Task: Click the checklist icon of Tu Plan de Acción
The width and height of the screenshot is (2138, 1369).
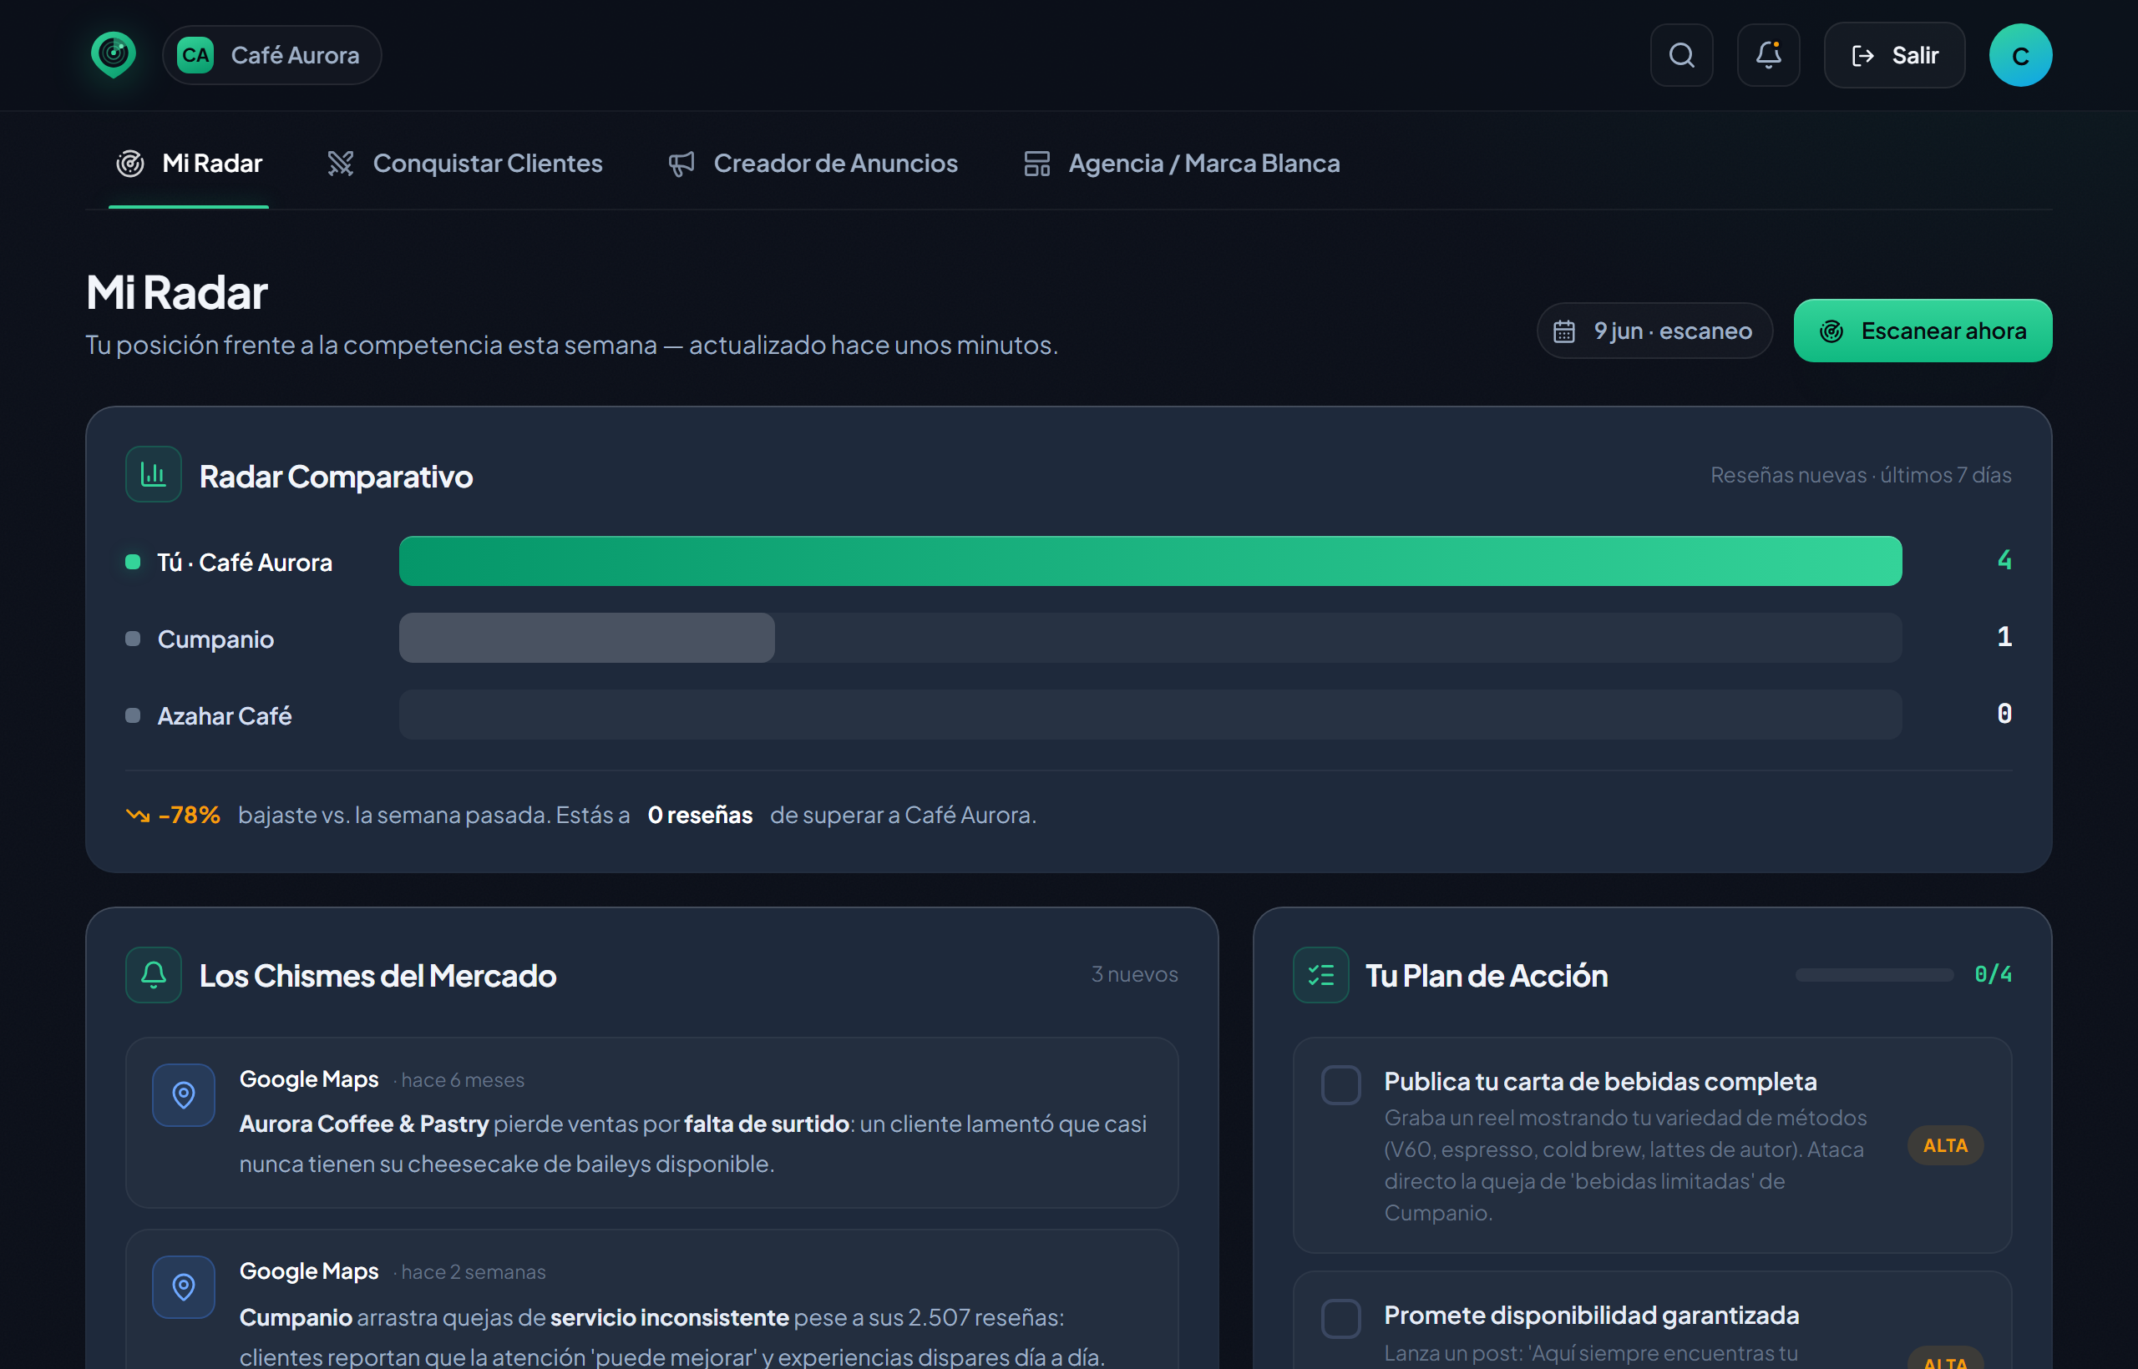Action: pos(1320,975)
